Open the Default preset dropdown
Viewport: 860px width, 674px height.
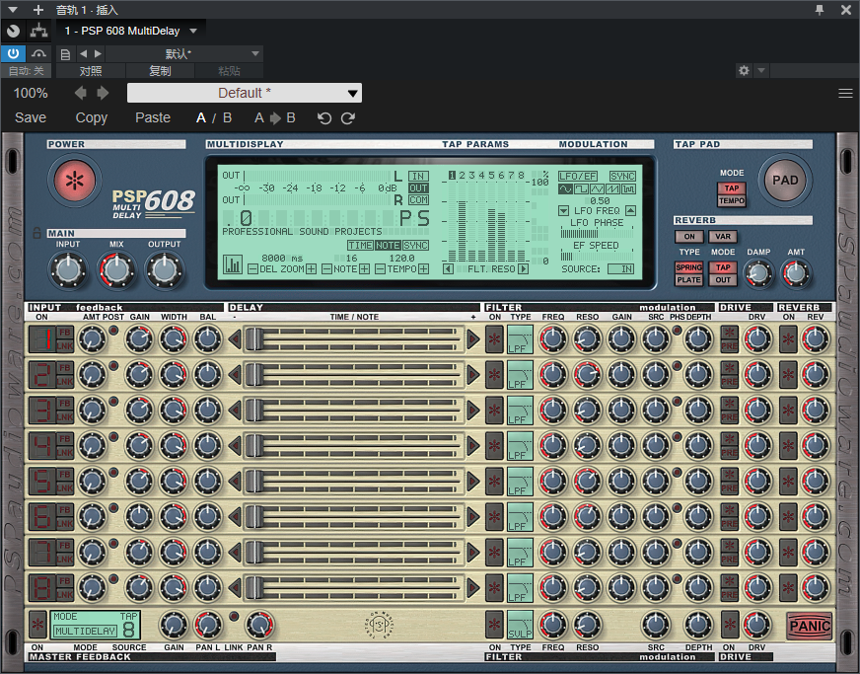[x=244, y=93]
